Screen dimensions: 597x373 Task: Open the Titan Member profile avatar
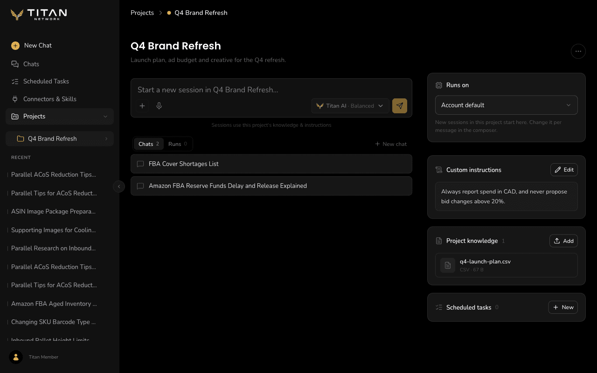pos(16,357)
